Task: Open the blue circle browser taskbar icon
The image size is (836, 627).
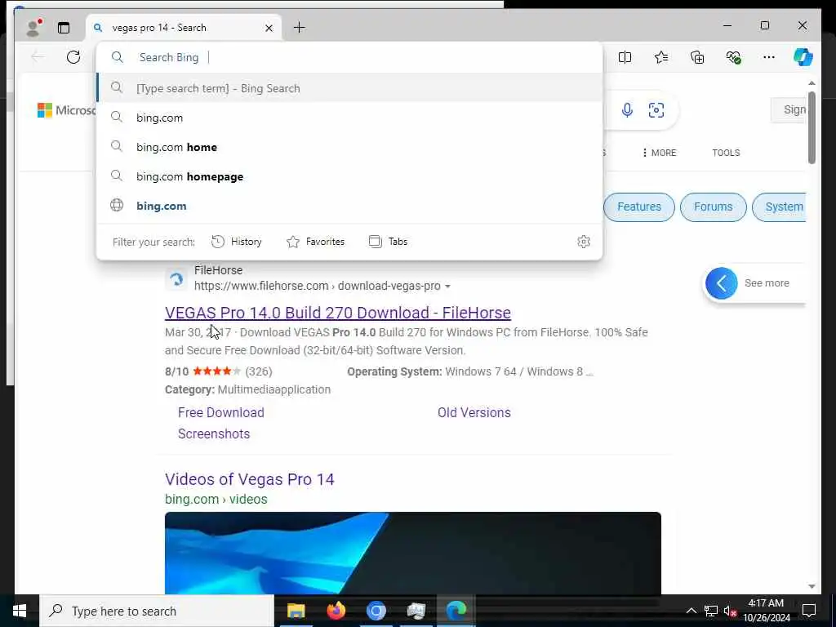Action: [x=376, y=611]
